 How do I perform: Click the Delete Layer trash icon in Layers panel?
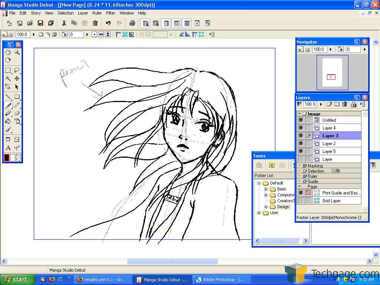pos(345,104)
